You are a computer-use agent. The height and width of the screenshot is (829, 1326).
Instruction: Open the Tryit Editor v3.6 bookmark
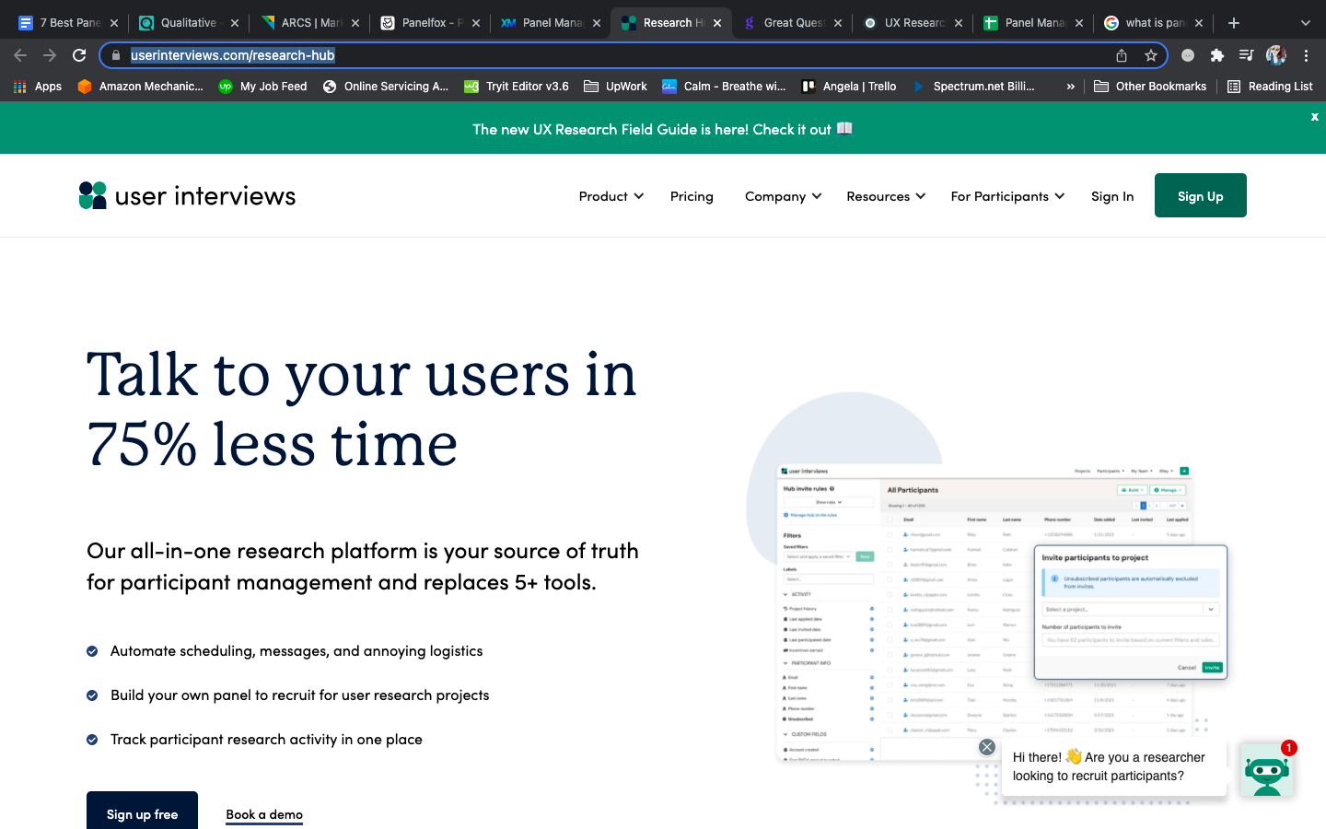[517, 87]
